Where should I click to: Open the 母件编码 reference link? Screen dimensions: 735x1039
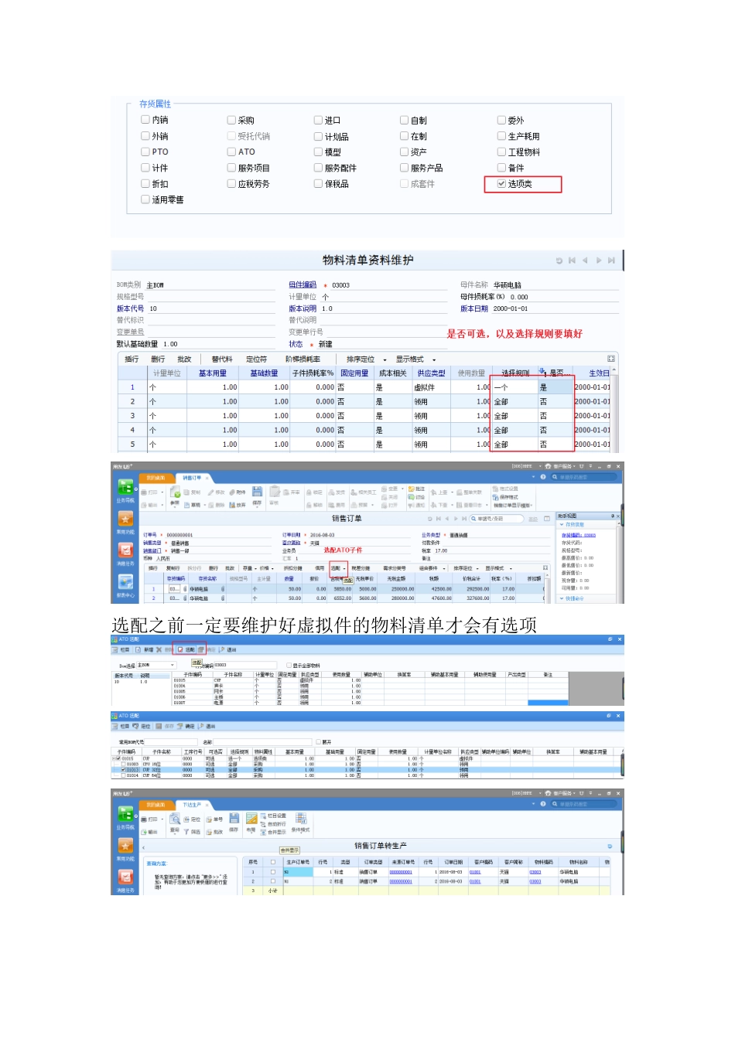303,284
